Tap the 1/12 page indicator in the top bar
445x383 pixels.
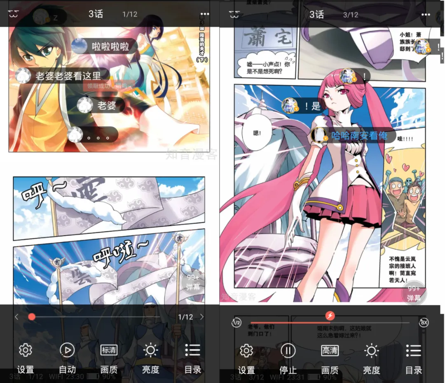(x=130, y=14)
